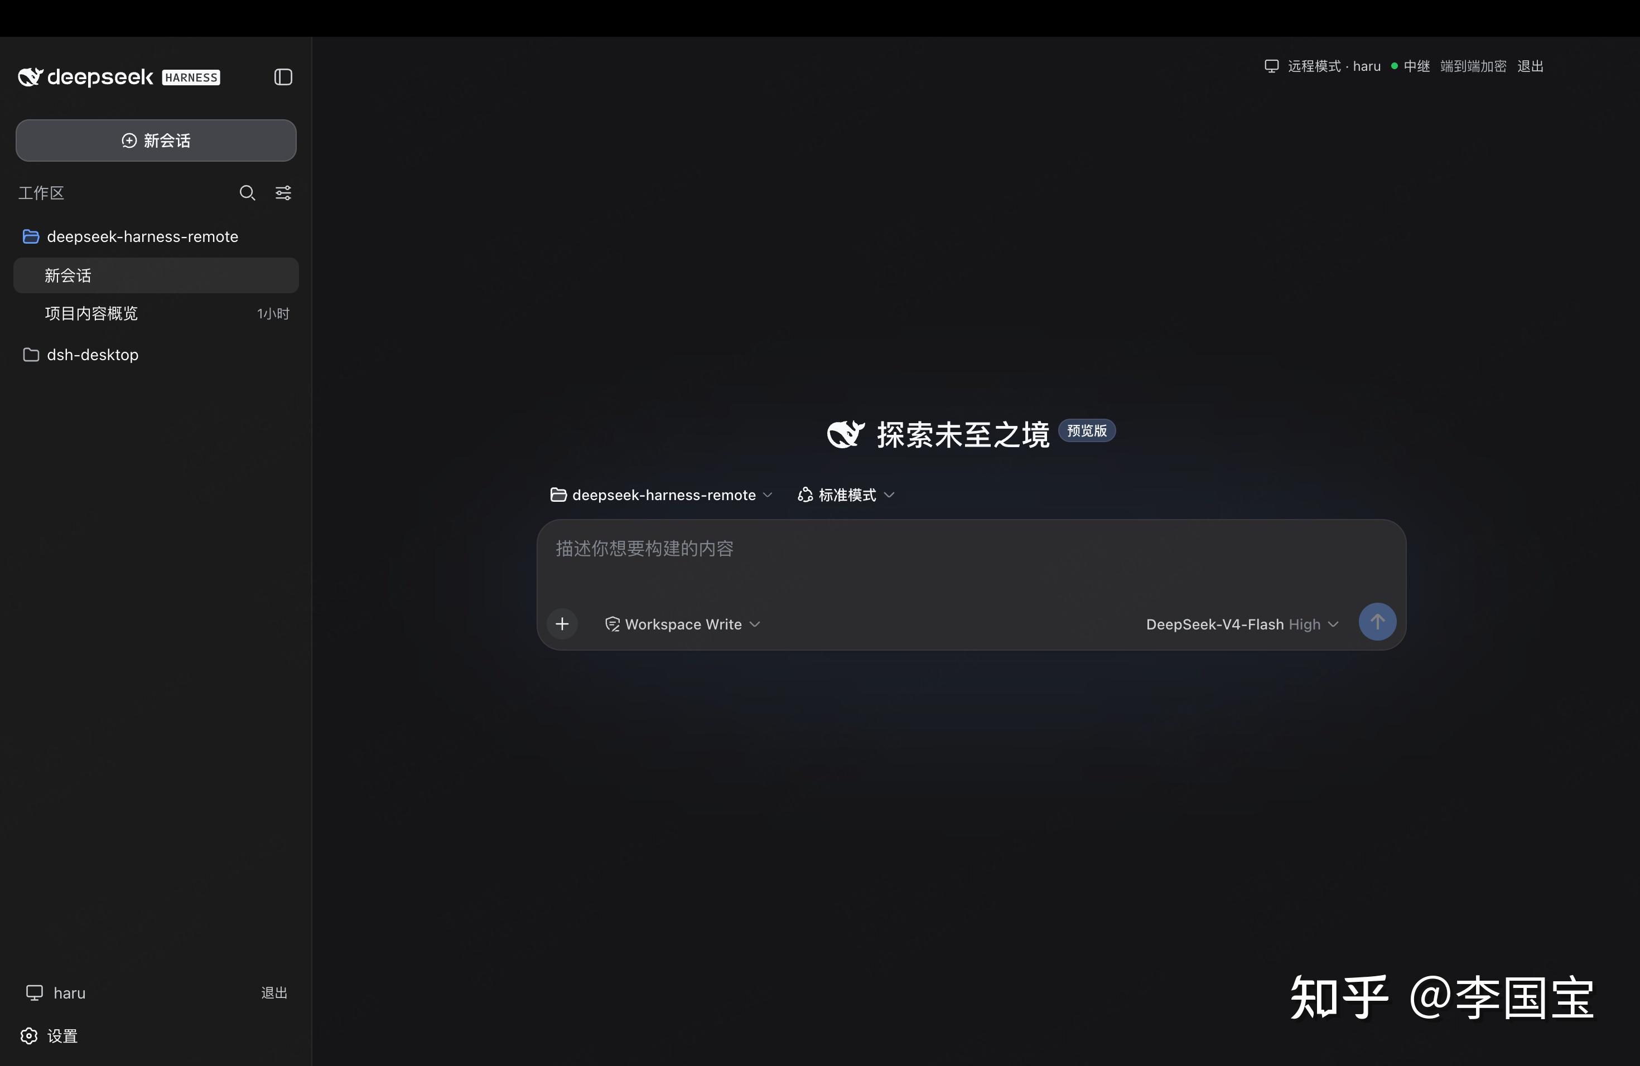Click the haru device monitor icon in the sidebar
The height and width of the screenshot is (1066, 1640).
click(x=35, y=992)
